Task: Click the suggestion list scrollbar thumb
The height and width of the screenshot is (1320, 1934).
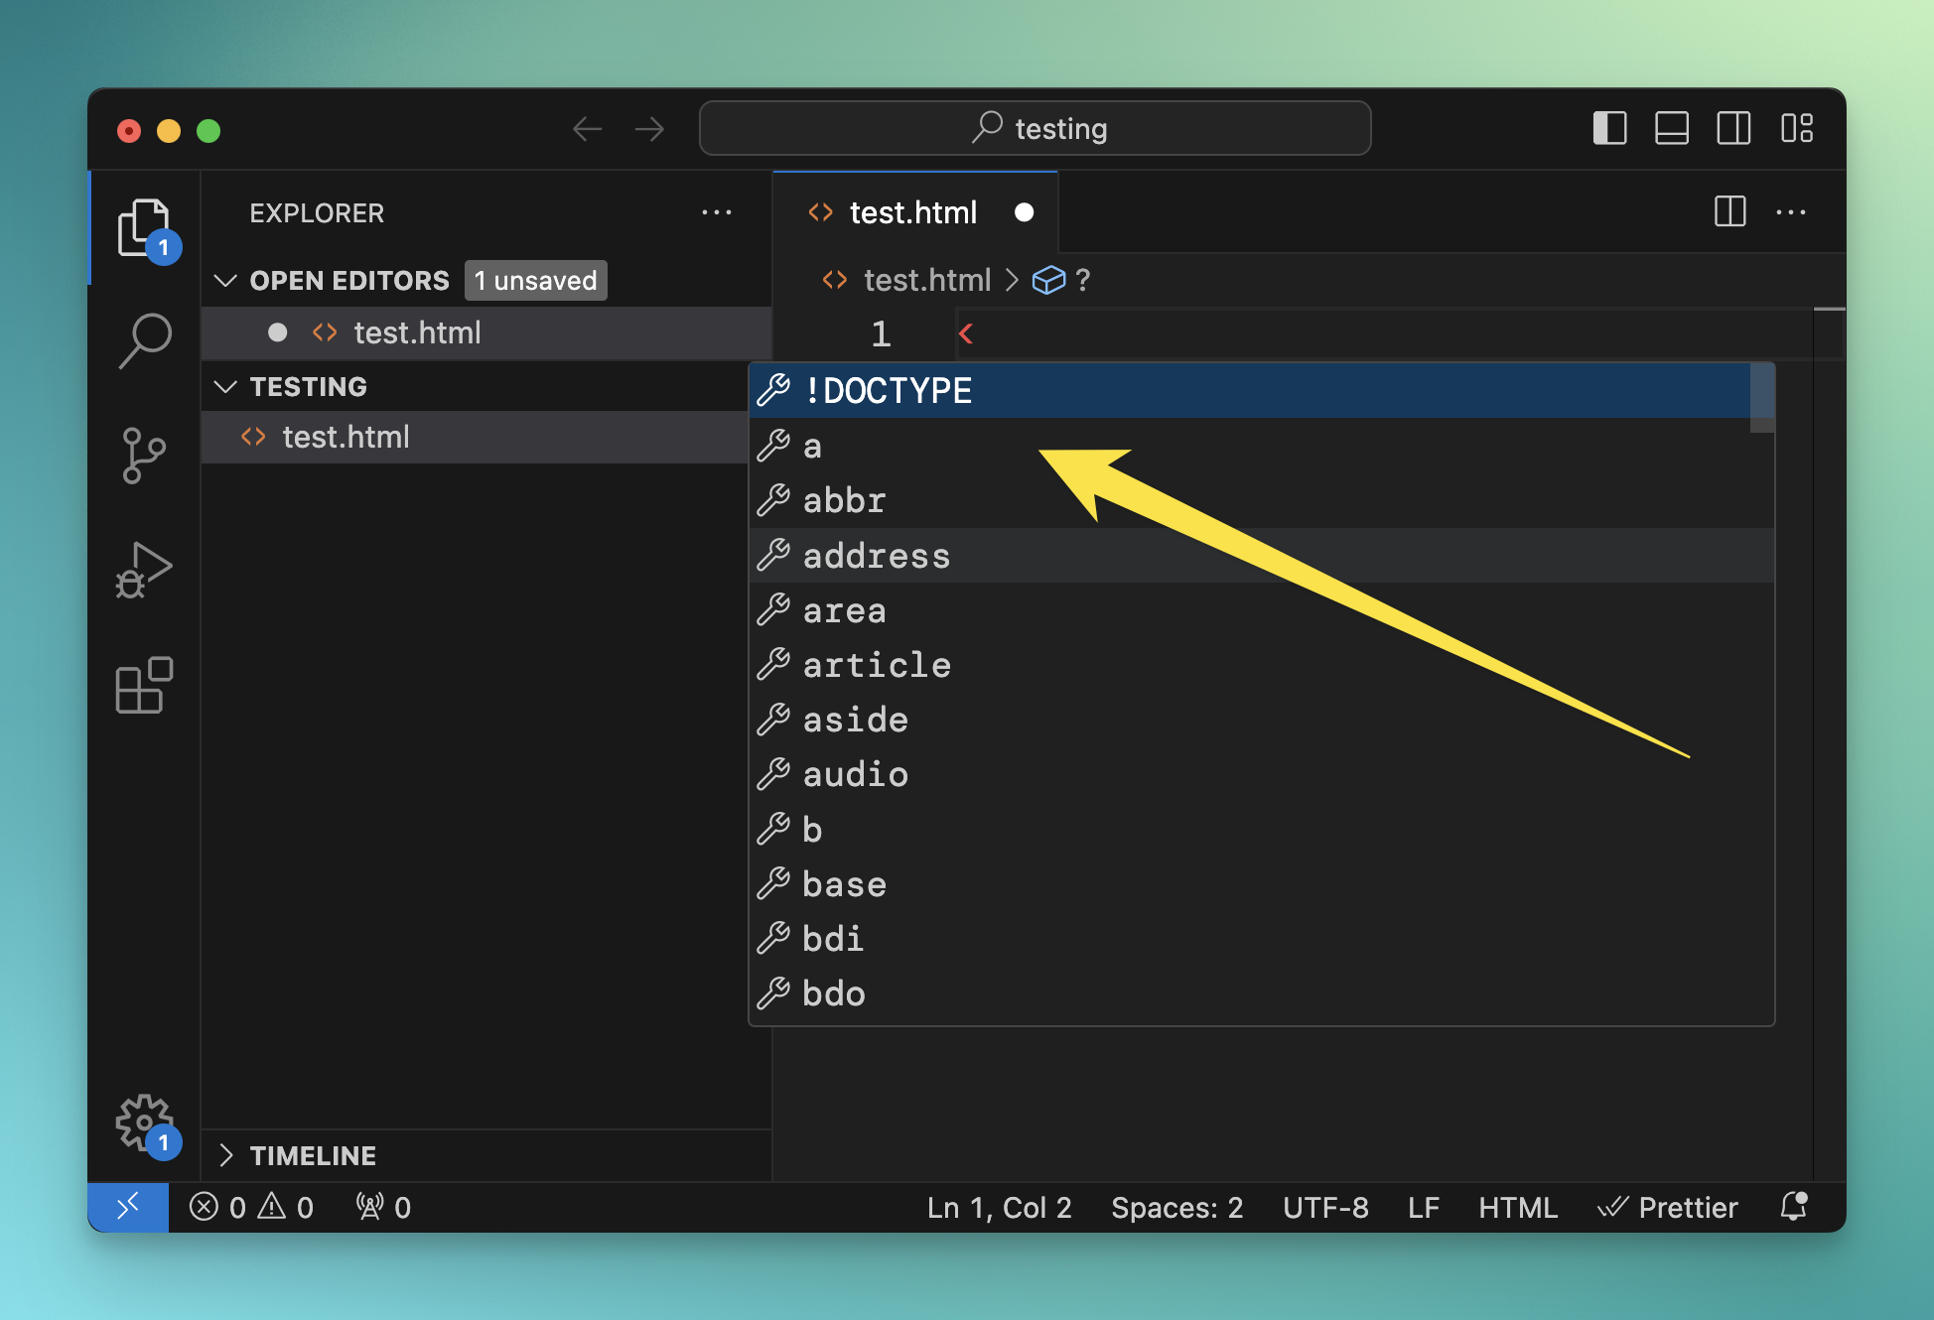Action: tap(1762, 397)
